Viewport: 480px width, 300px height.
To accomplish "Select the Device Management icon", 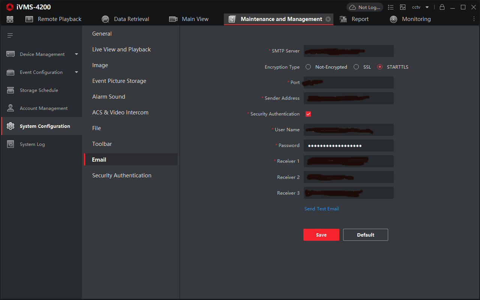I will coord(10,54).
